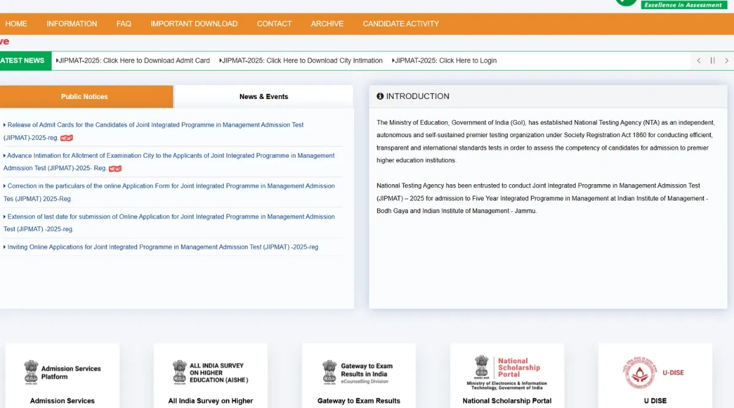Screen dimensions: 734x408
Task: Open the CANDIDATE ACTIVITY menu
Action: (401, 24)
